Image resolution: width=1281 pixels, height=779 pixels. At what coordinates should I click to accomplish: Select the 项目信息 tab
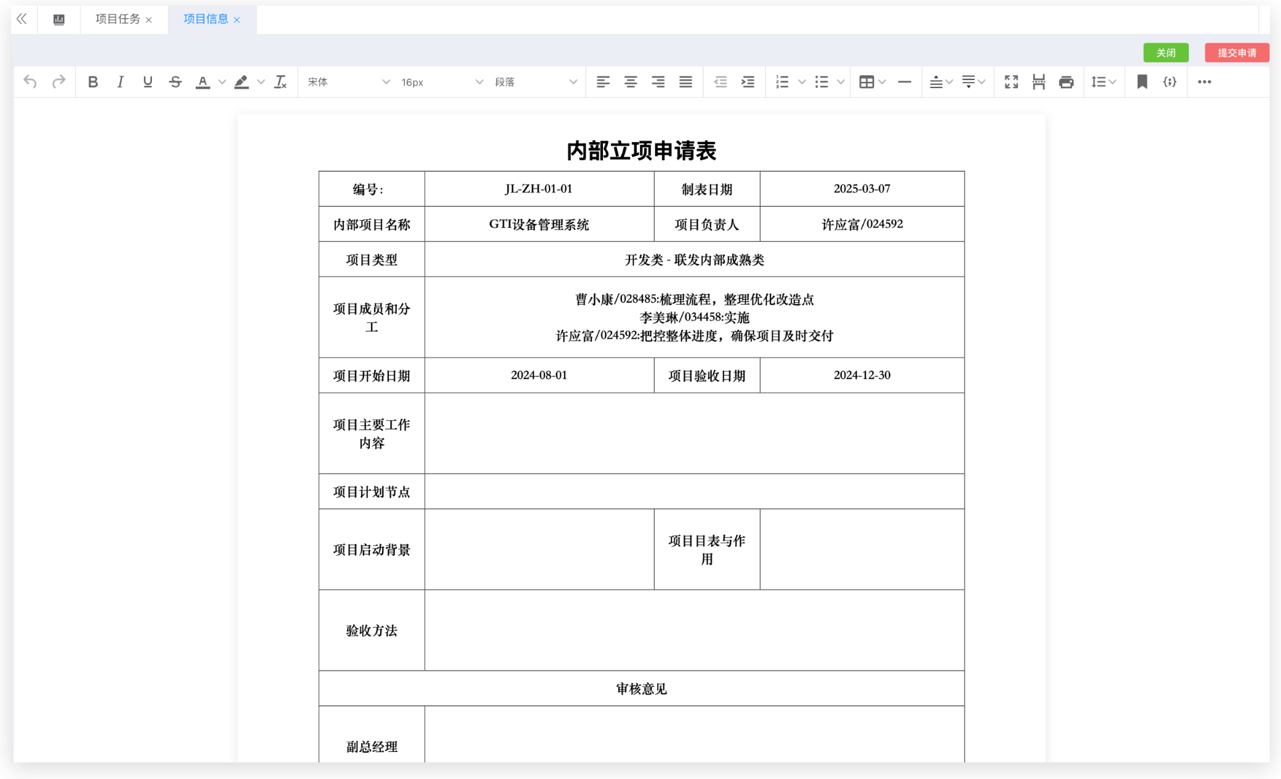206,19
